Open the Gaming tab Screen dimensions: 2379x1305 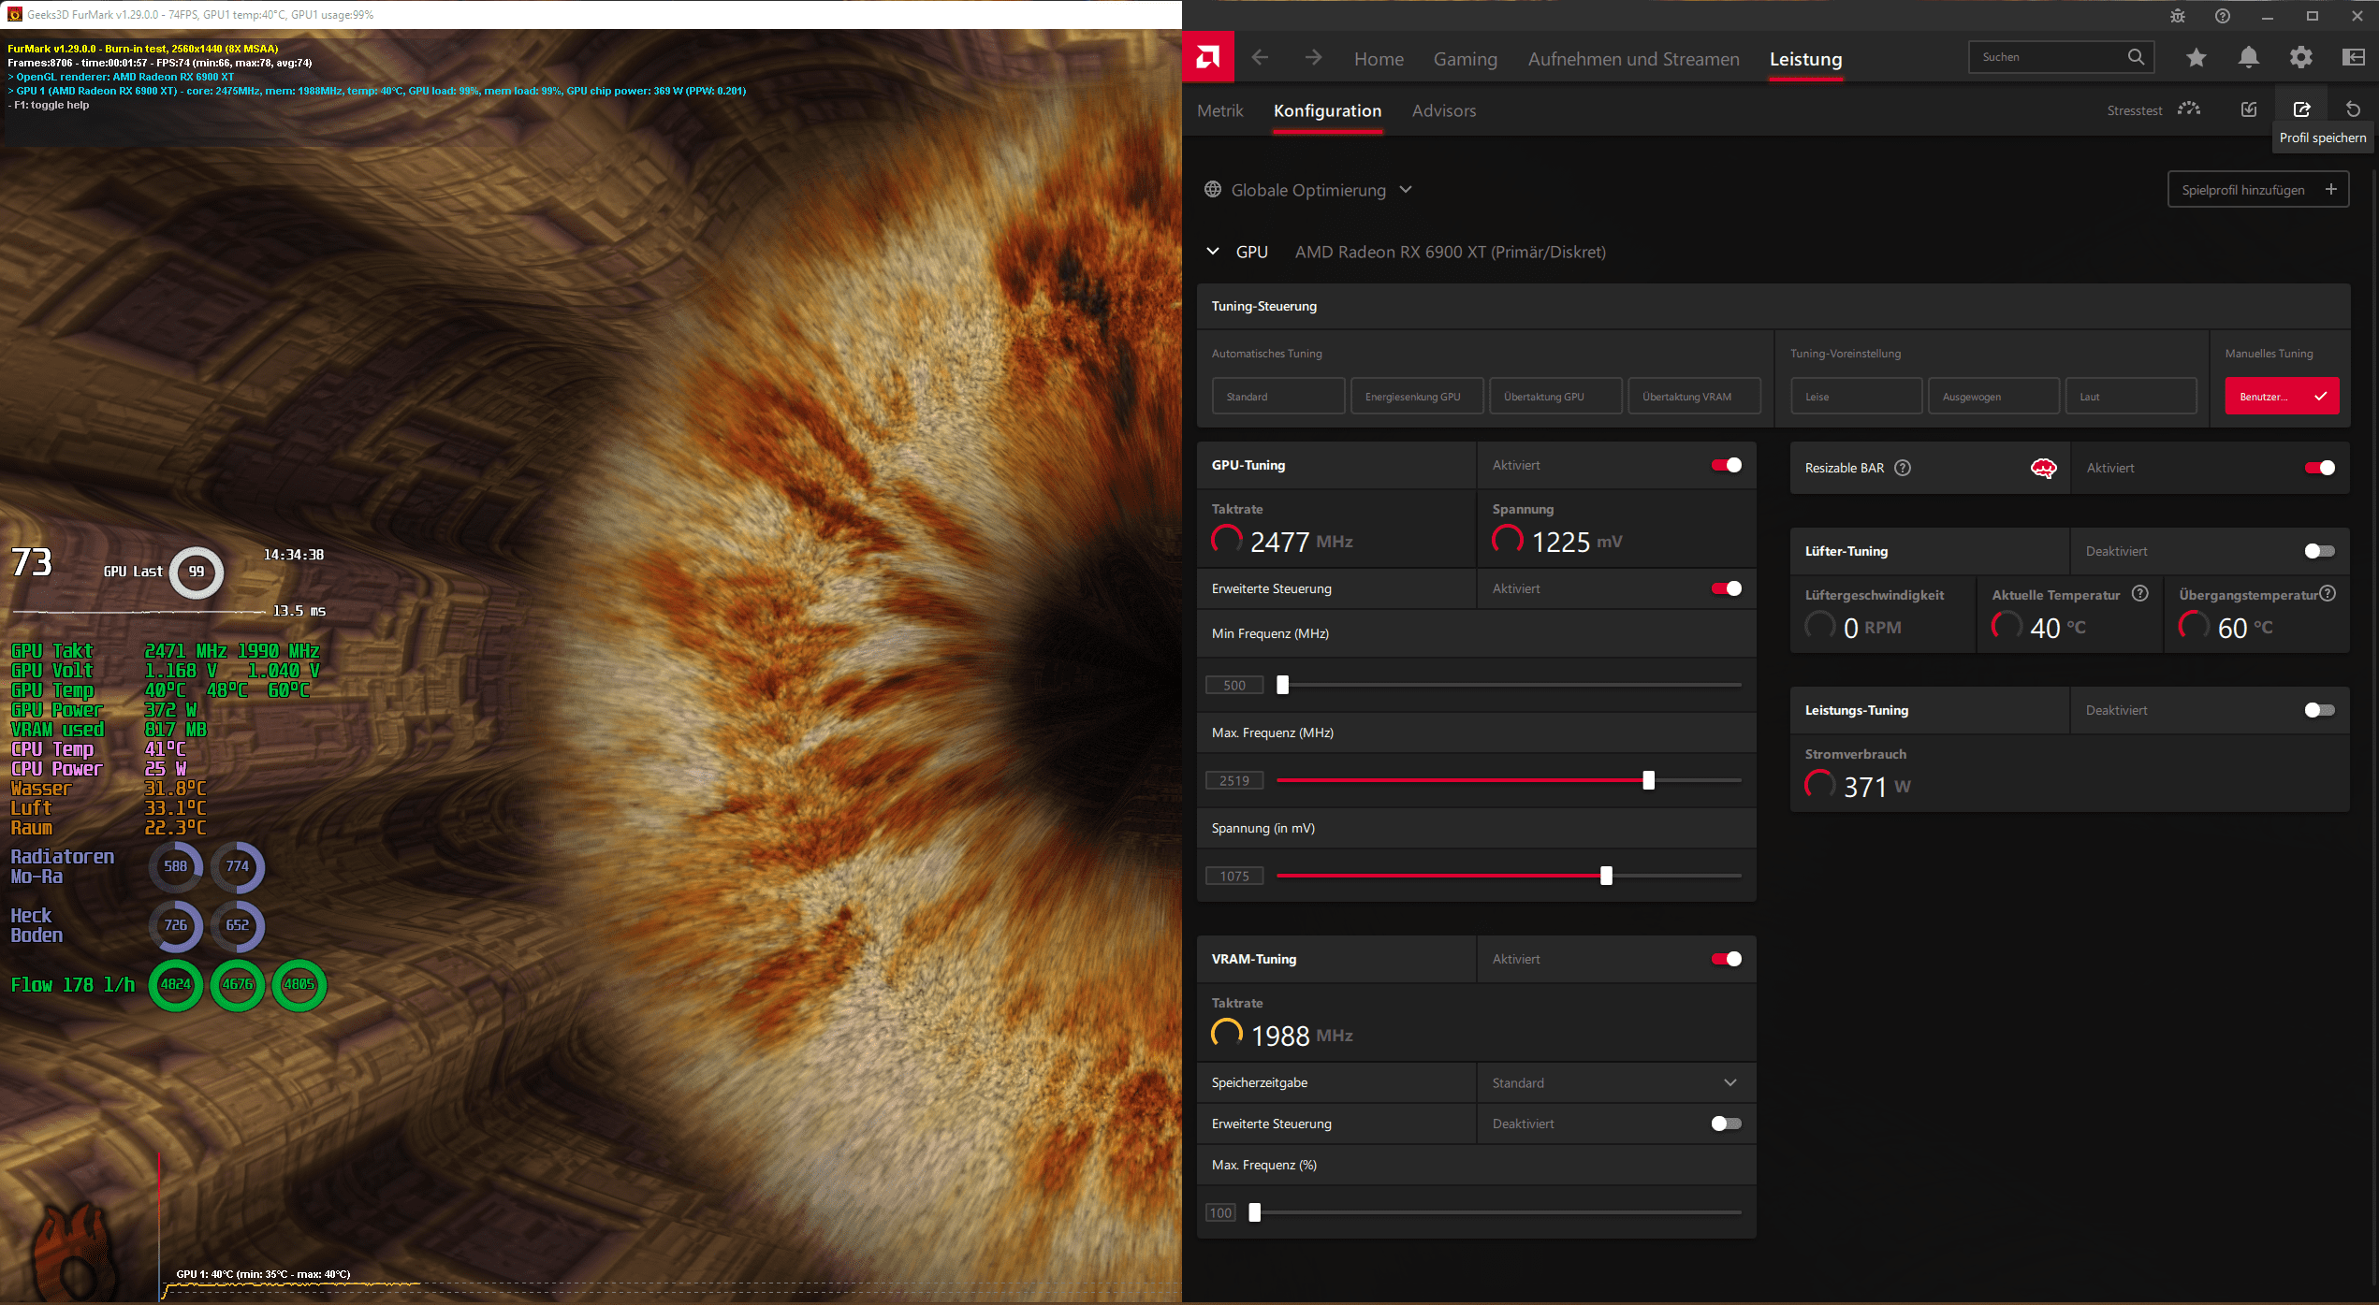coord(1466,59)
